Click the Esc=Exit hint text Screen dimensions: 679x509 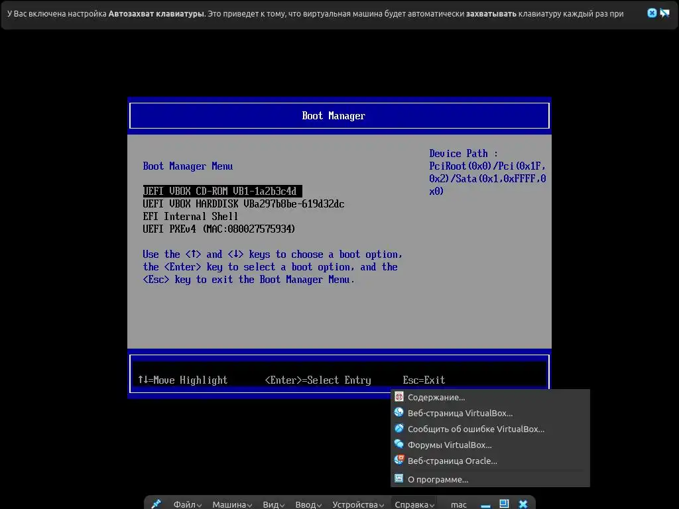click(x=424, y=380)
